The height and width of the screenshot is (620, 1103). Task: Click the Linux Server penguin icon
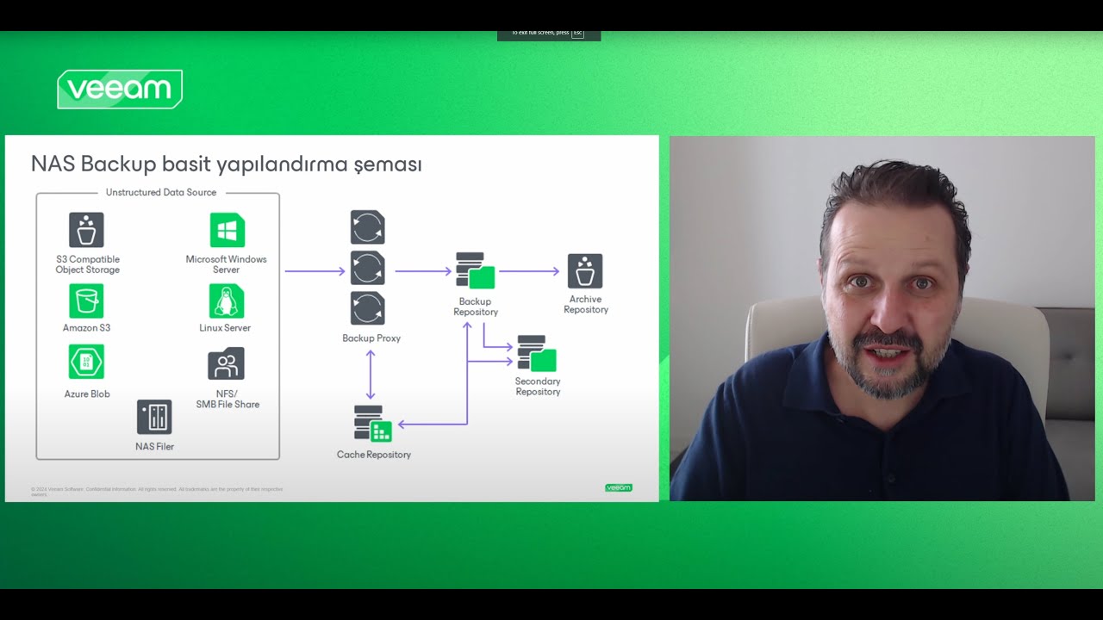coord(227,301)
